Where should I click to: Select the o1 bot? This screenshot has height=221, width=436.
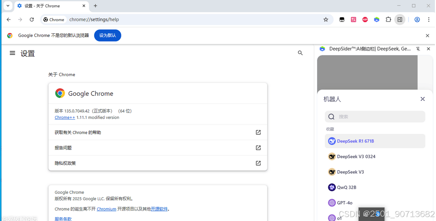[x=375, y=218]
